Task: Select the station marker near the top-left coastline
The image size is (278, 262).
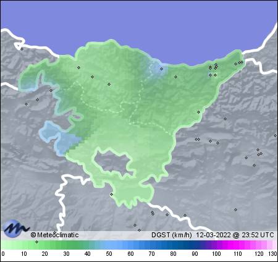Action: pos(22,49)
